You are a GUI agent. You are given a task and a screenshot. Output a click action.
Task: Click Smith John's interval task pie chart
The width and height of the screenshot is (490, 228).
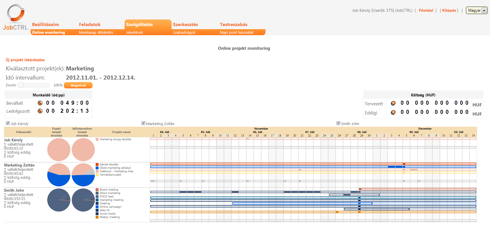pos(83,200)
